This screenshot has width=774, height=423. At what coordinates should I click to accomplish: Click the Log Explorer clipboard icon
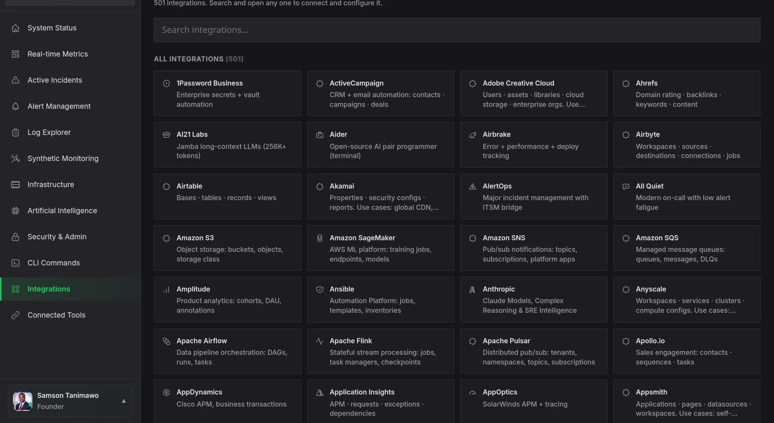pyautogui.click(x=15, y=133)
